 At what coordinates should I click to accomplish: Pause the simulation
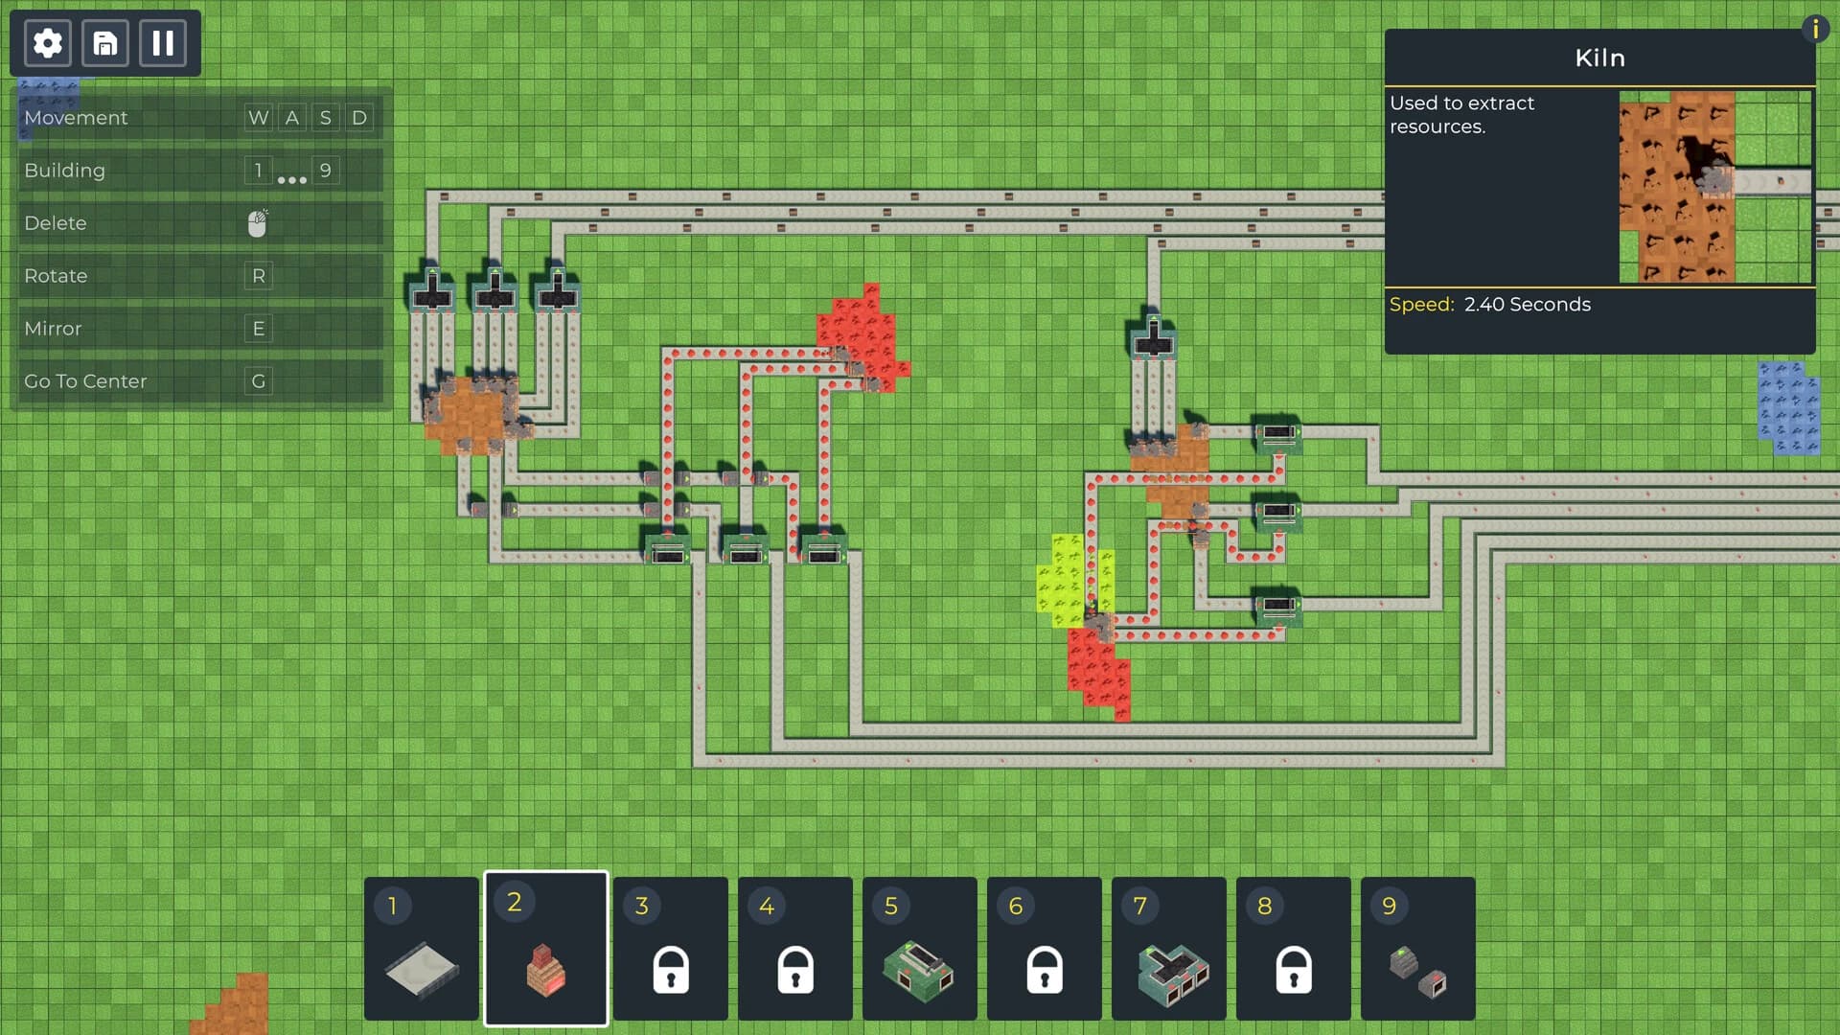(163, 42)
